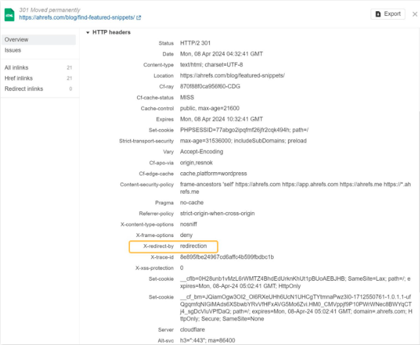Click the Cf-cache-status value MISS
Viewport: 420px width, 345px height.
click(x=187, y=98)
